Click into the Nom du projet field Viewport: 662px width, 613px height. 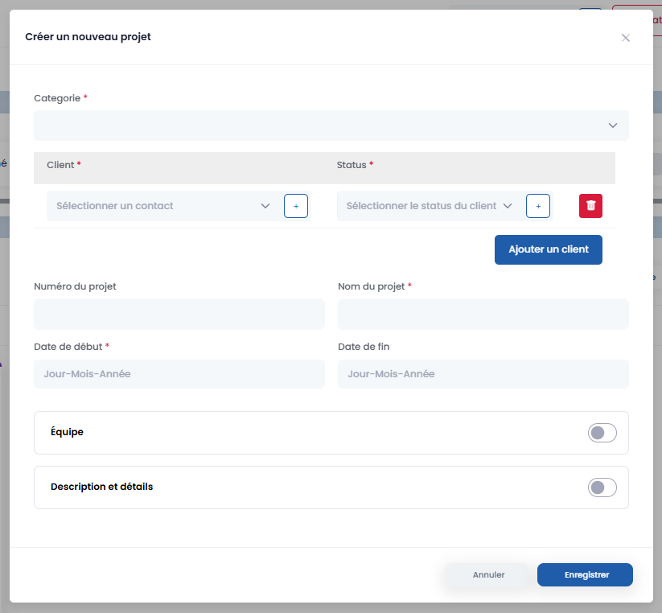[x=483, y=314]
